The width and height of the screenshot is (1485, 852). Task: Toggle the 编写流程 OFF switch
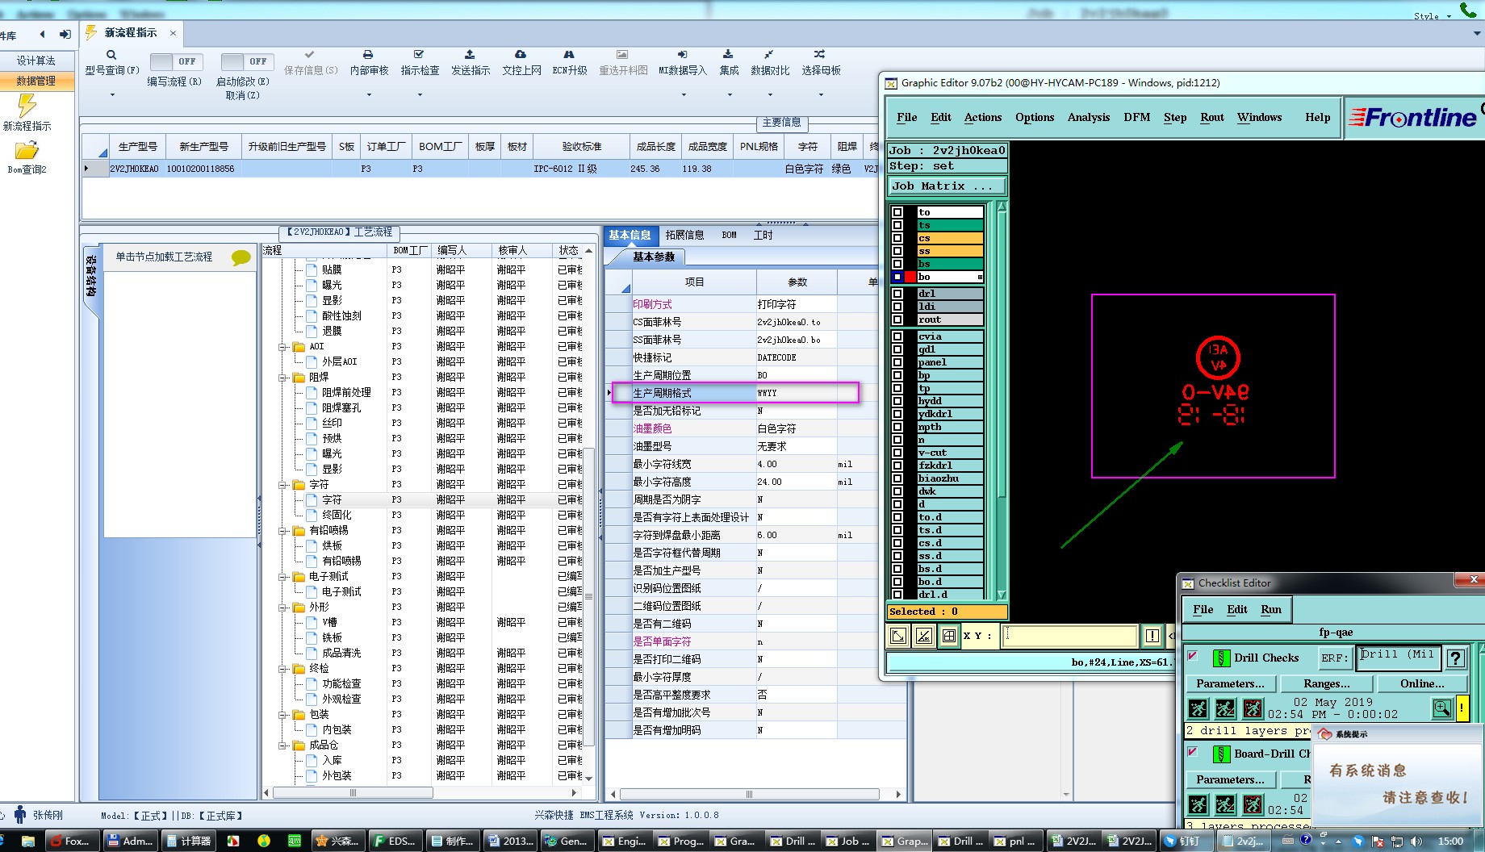[175, 62]
